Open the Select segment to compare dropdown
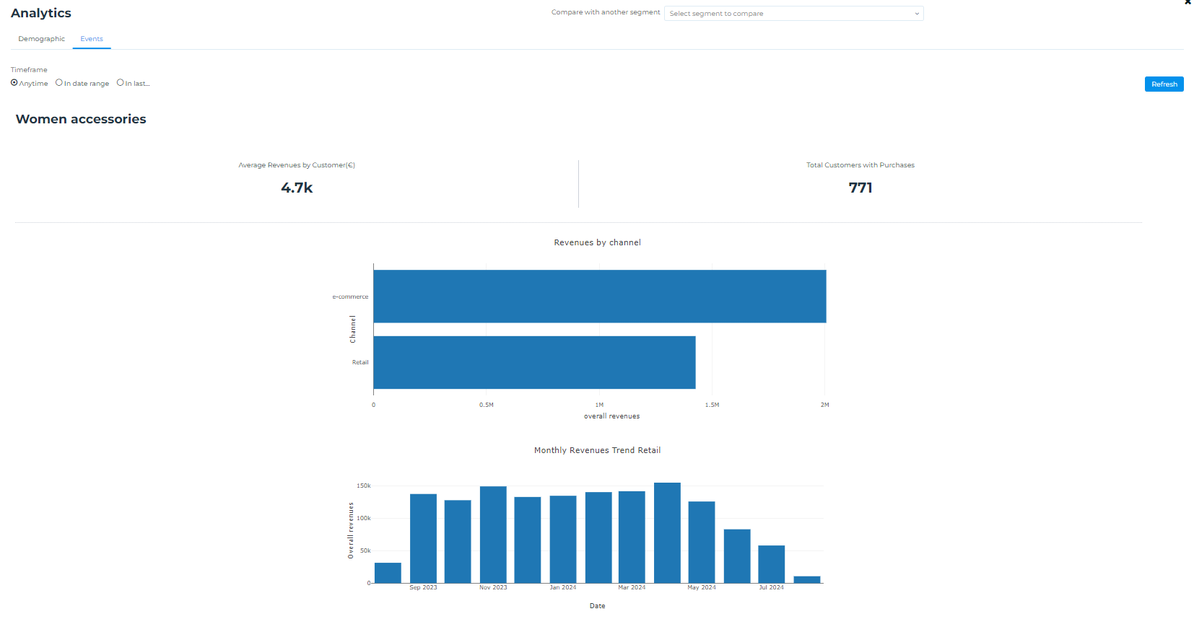The image size is (1194, 619). point(793,14)
